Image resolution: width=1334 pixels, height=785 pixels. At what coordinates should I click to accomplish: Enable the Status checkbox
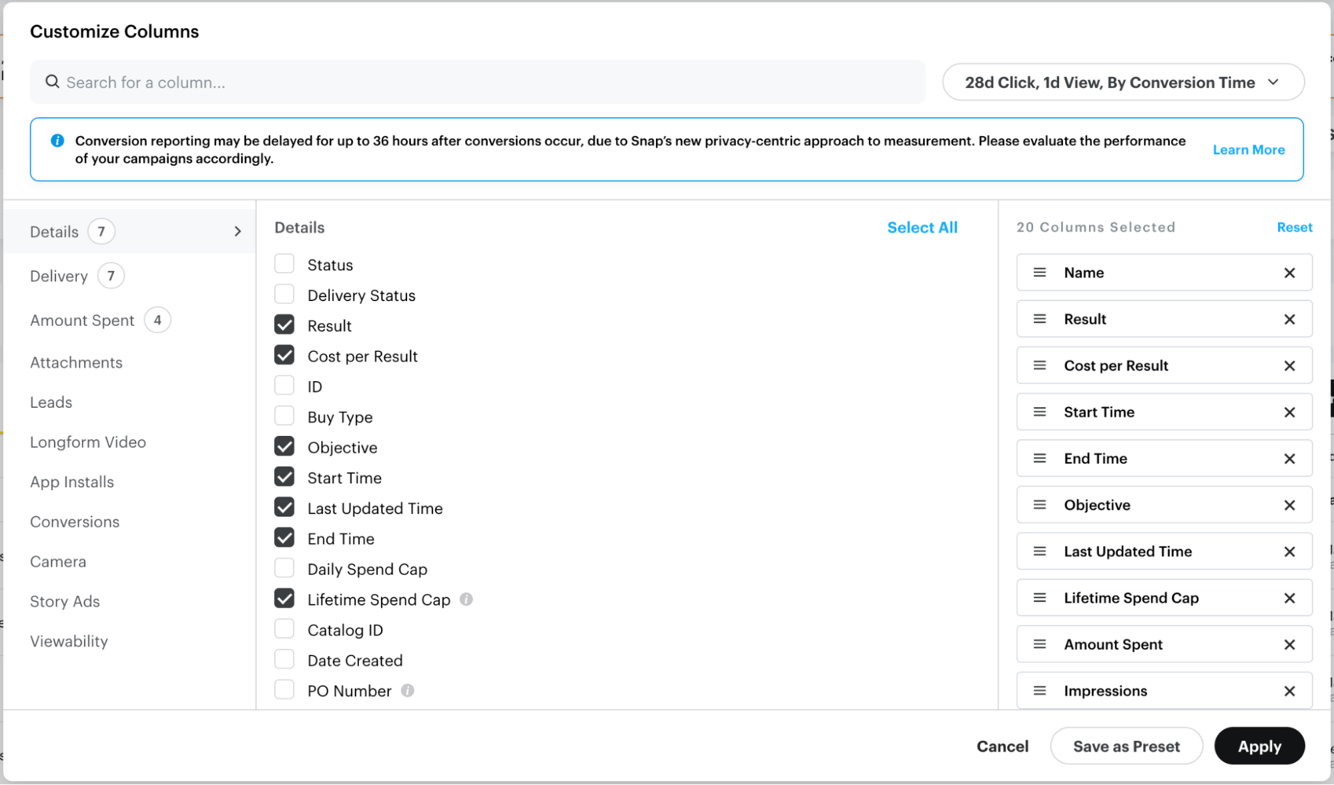point(284,264)
